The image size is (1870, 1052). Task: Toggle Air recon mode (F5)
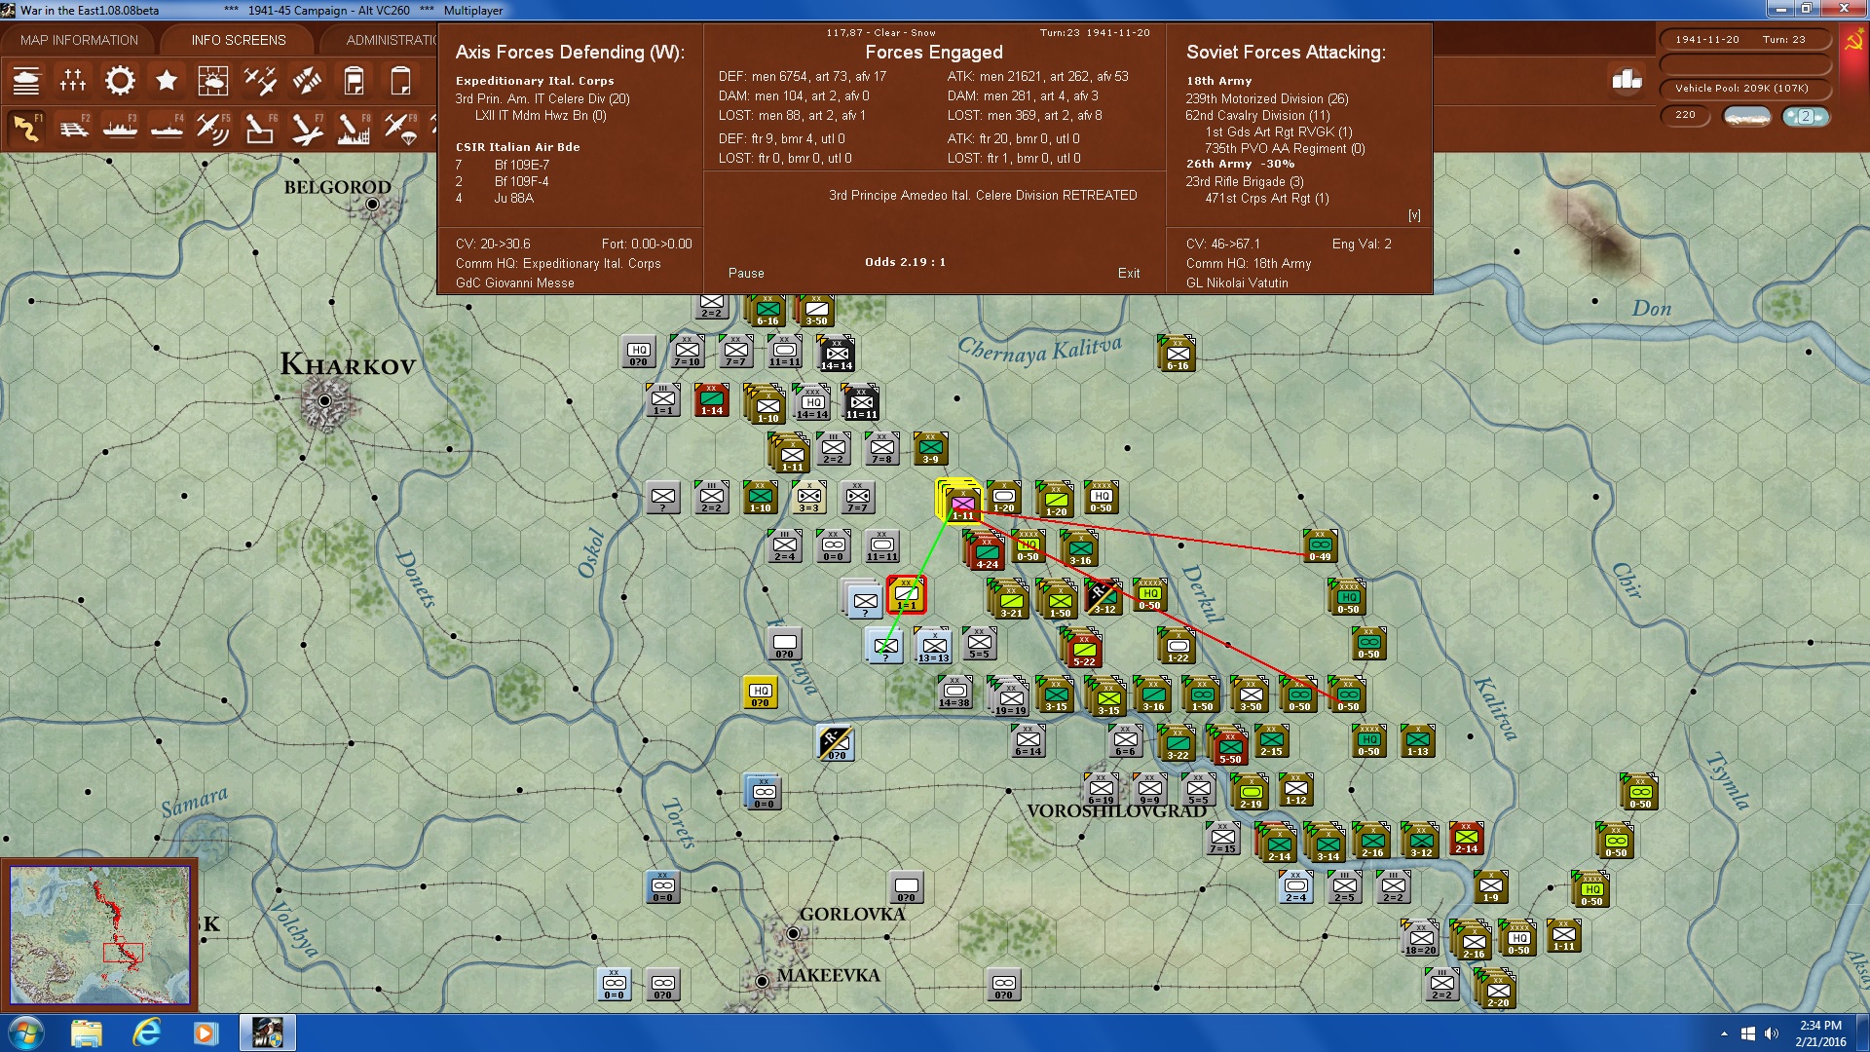tap(213, 129)
